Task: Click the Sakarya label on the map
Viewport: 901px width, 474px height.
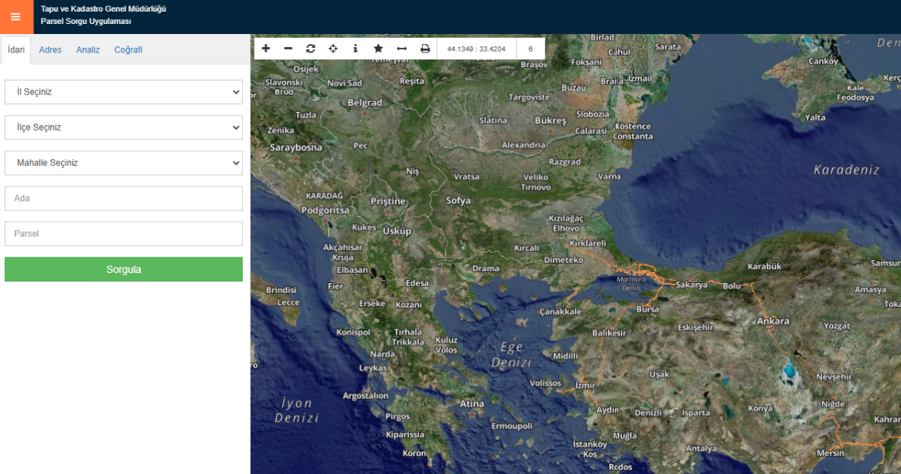Action: point(691,285)
